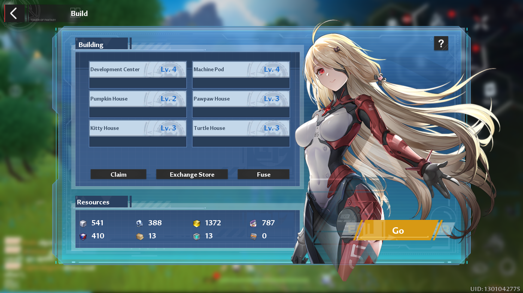The height and width of the screenshot is (293, 523).
Task: Open help with question mark icon
Action: (x=441, y=43)
